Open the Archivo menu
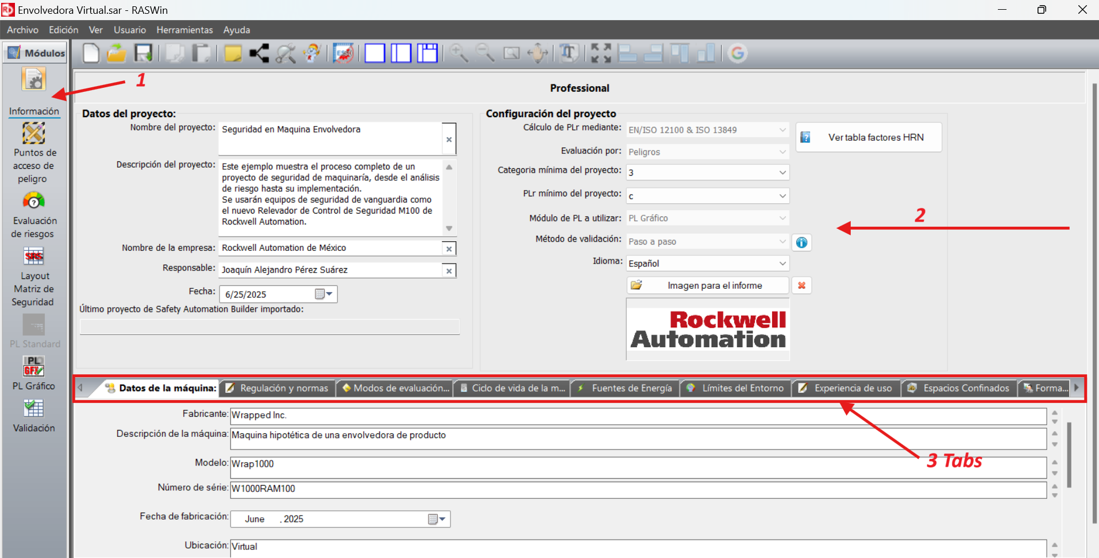The height and width of the screenshot is (558, 1099). (22, 30)
